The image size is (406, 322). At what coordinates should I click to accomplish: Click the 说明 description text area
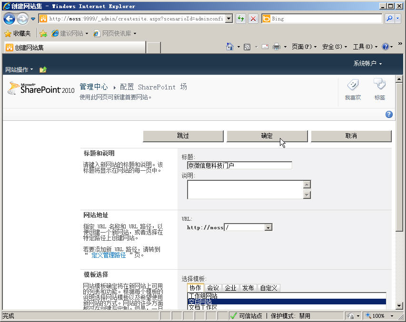(245, 190)
